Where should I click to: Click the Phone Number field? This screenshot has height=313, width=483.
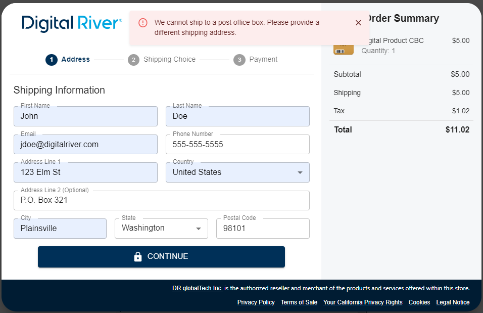(x=237, y=145)
